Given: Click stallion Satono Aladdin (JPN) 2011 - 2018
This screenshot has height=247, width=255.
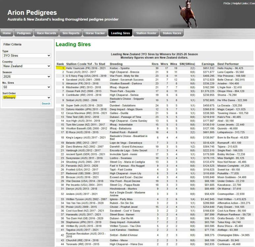Looking at the screenshot, I should [x=86, y=109].
